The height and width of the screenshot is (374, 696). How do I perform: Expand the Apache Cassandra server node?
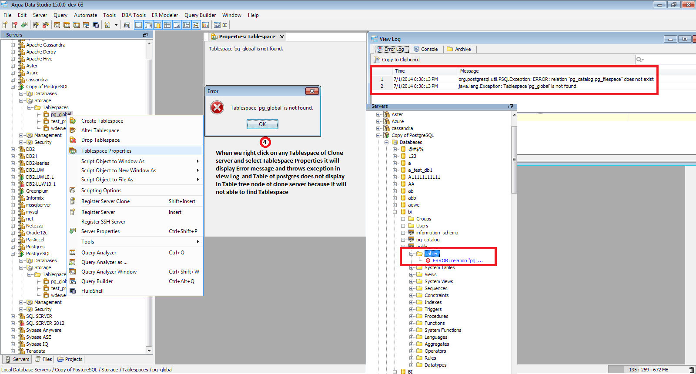(13, 45)
